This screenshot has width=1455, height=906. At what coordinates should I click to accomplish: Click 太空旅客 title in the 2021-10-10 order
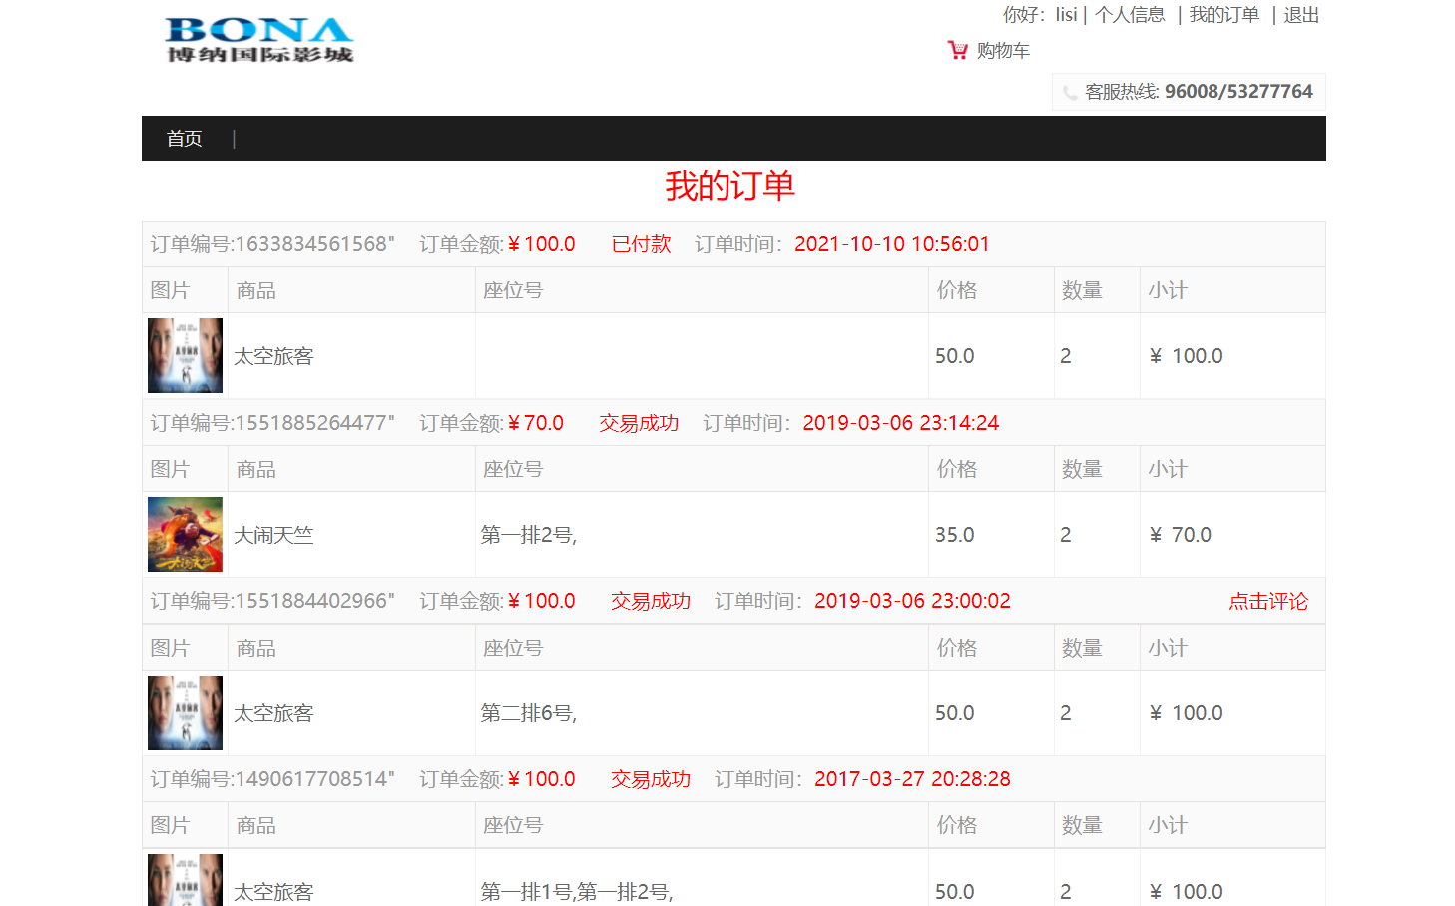[x=273, y=356]
